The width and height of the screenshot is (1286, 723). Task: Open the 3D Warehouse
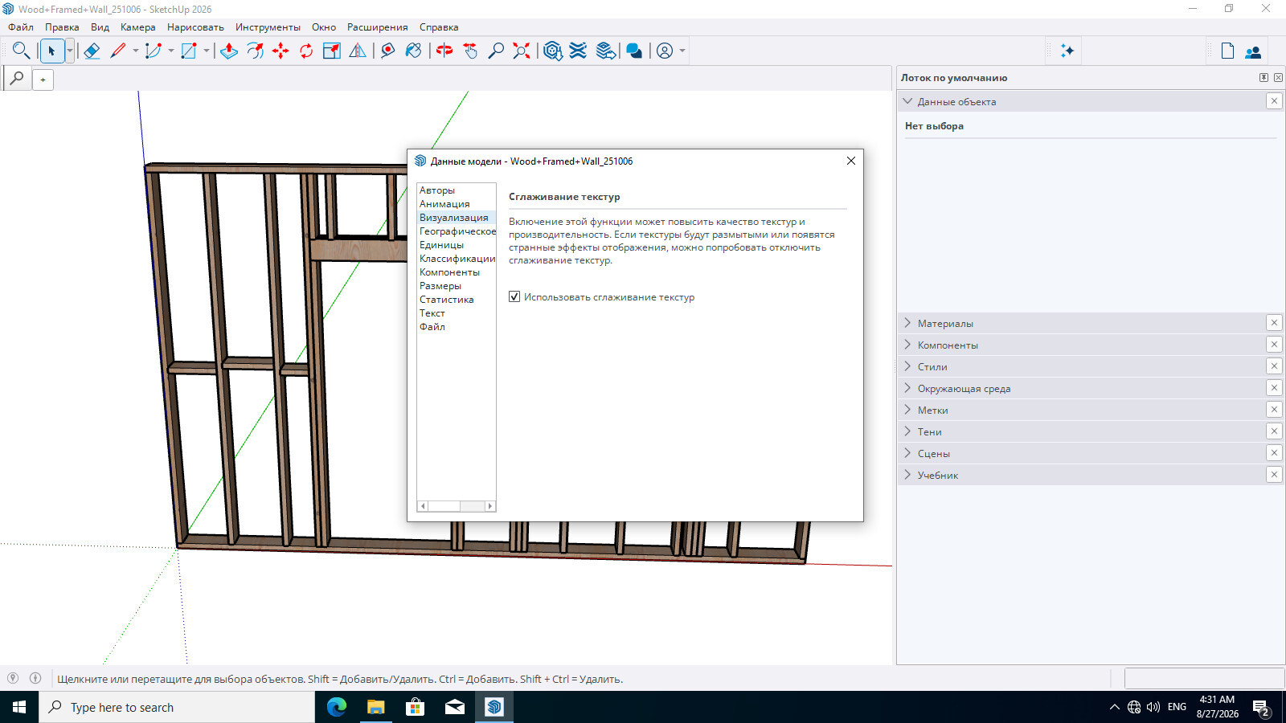coord(552,51)
